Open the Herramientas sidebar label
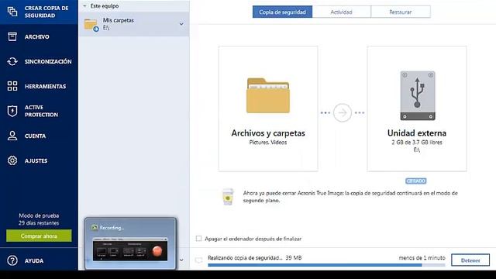496x279 pixels. (x=46, y=86)
